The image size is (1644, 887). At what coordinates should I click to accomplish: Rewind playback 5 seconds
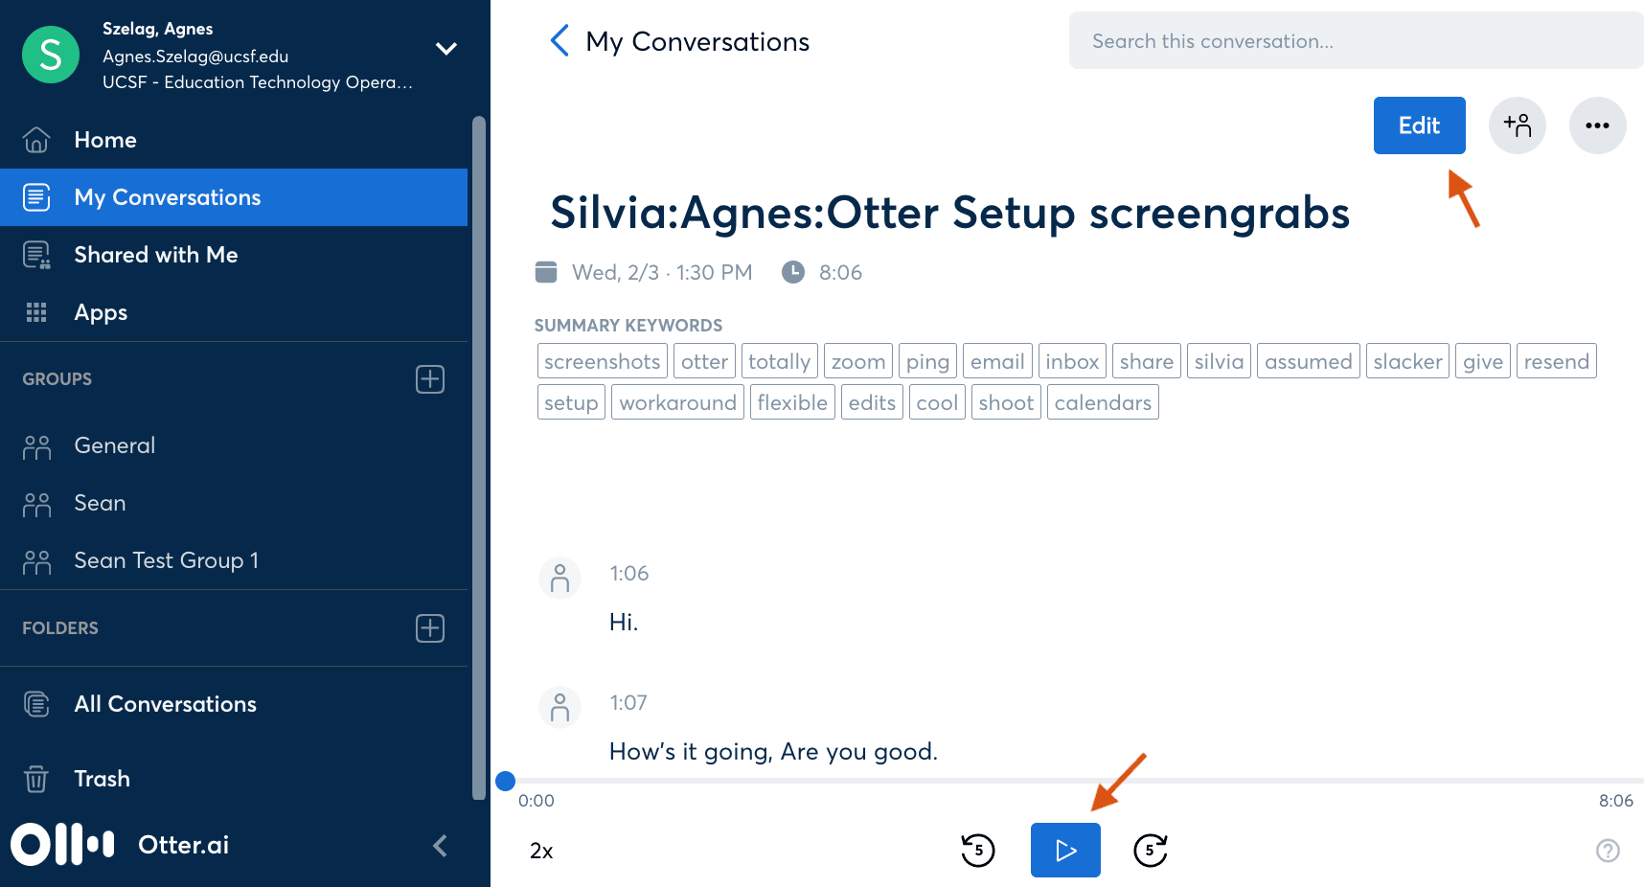pos(977,850)
